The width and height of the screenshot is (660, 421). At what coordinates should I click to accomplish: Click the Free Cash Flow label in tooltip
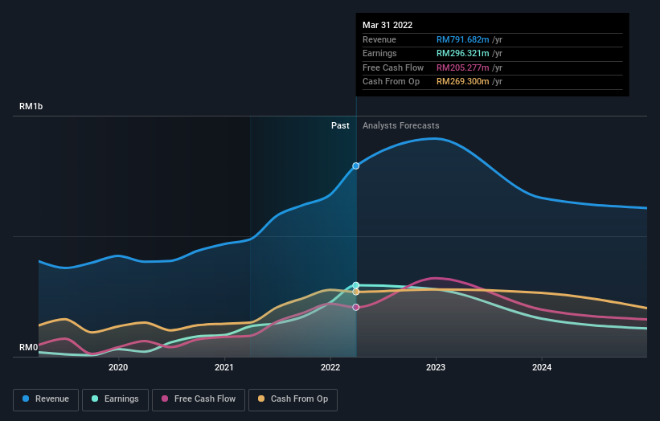(x=393, y=67)
